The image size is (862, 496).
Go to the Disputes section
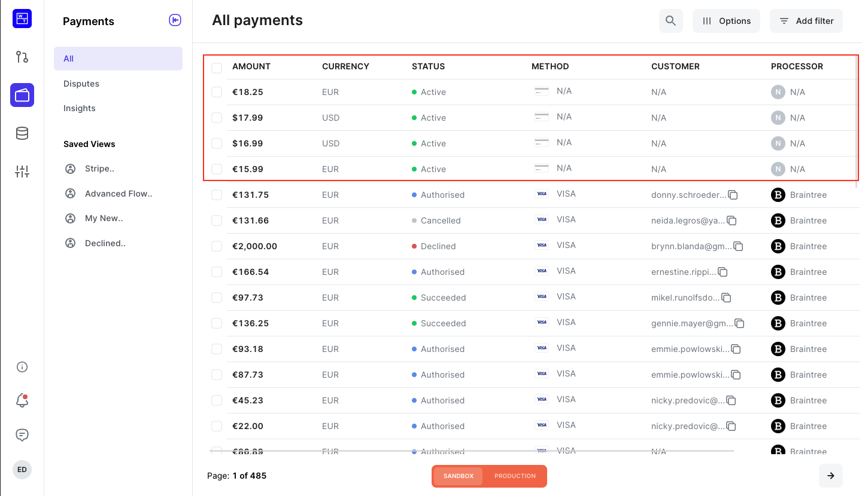point(81,84)
